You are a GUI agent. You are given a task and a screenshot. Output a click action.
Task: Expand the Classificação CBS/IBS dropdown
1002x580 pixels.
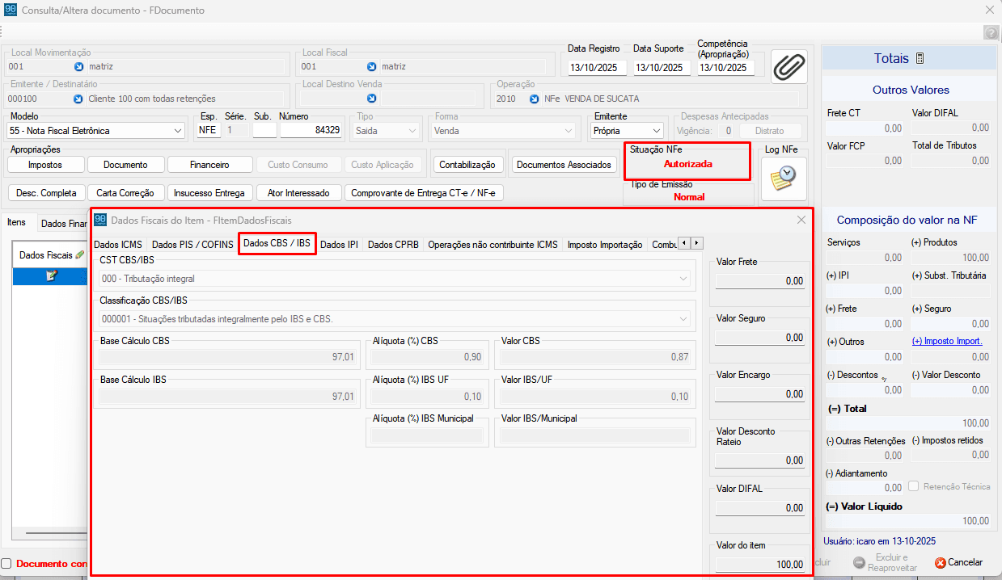pos(684,319)
